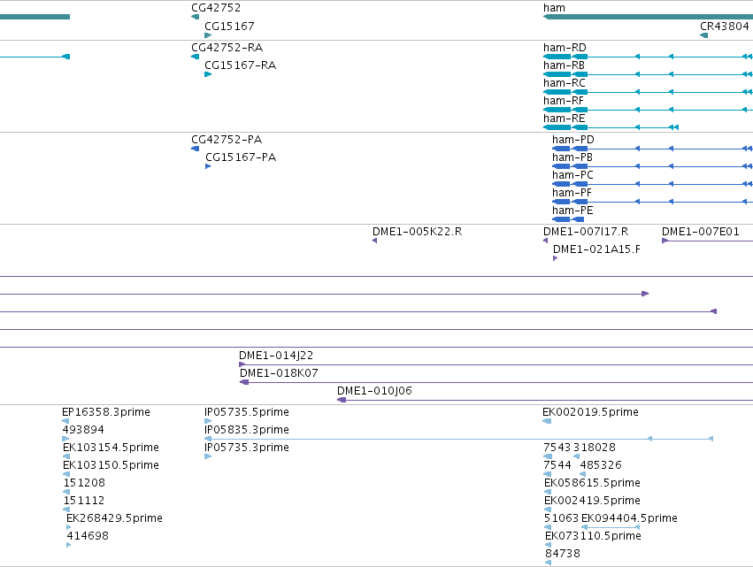Select the DME1-010J06 start arrow
The height and width of the screenshot is (567, 753).
(x=342, y=400)
